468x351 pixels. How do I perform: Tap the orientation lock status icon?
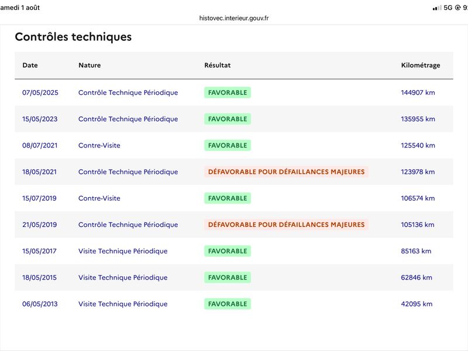click(x=457, y=8)
